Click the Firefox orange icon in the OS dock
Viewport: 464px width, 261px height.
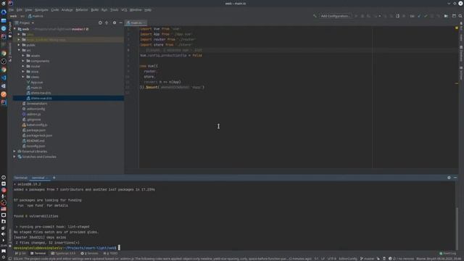pos(4,94)
